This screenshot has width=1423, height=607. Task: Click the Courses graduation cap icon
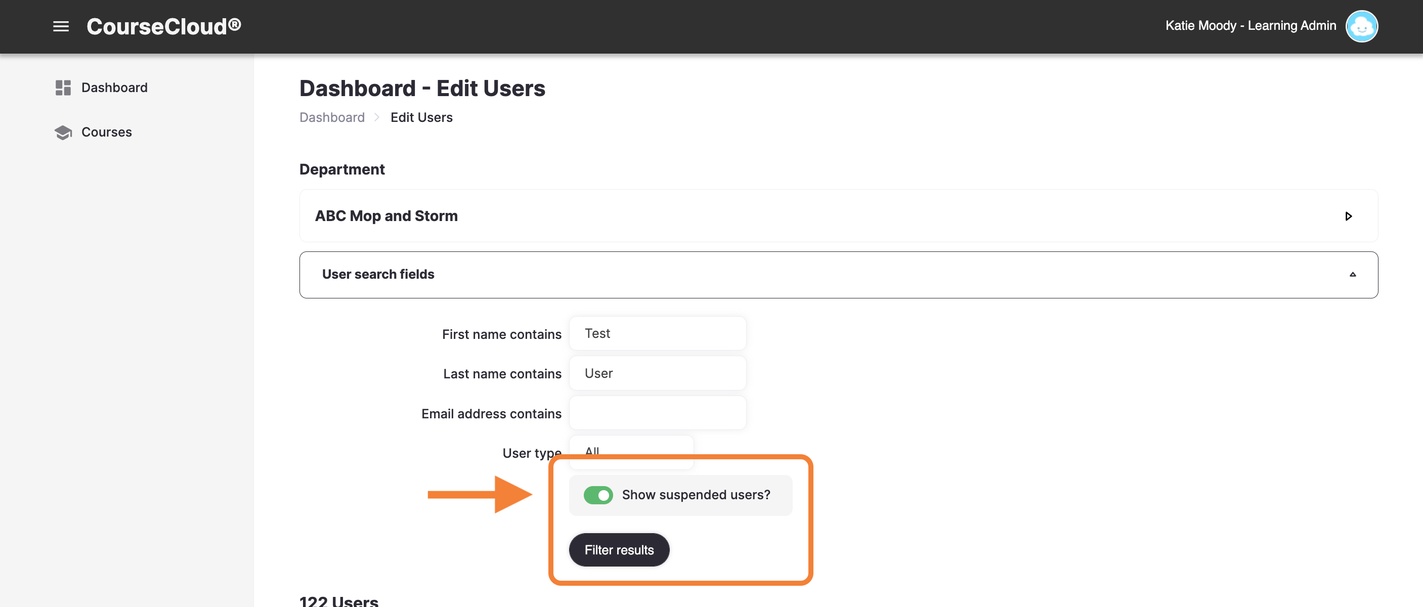tap(63, 132)
